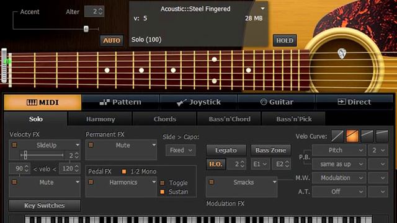This screenshot has width=397, height=223.
Task: Open the empty dropdown next to A.T. Off
Action: [378, 191]
